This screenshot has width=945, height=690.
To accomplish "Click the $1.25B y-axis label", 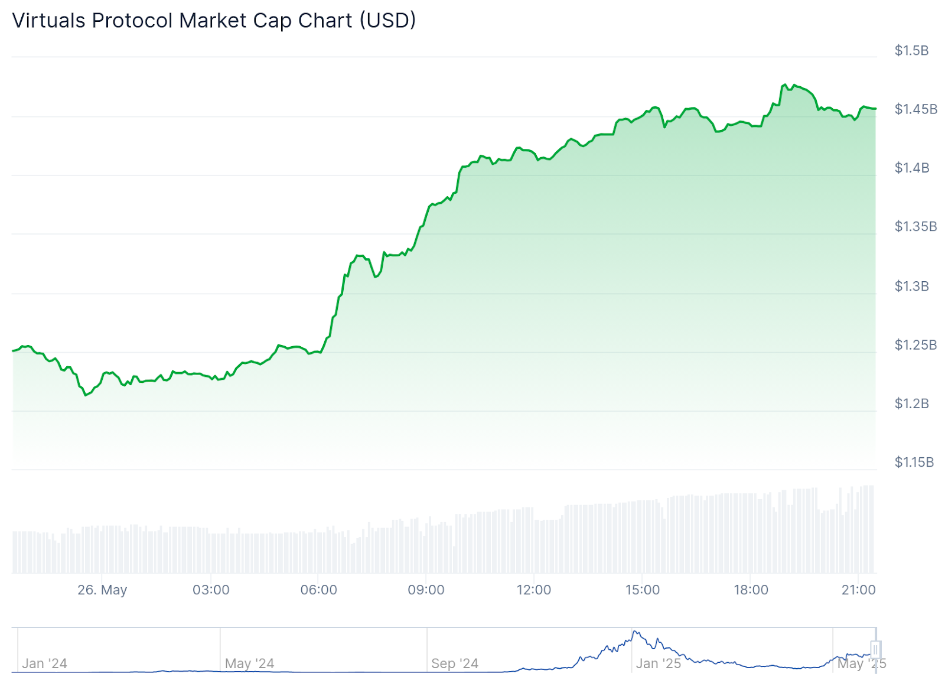I will [x=915, y=345].
